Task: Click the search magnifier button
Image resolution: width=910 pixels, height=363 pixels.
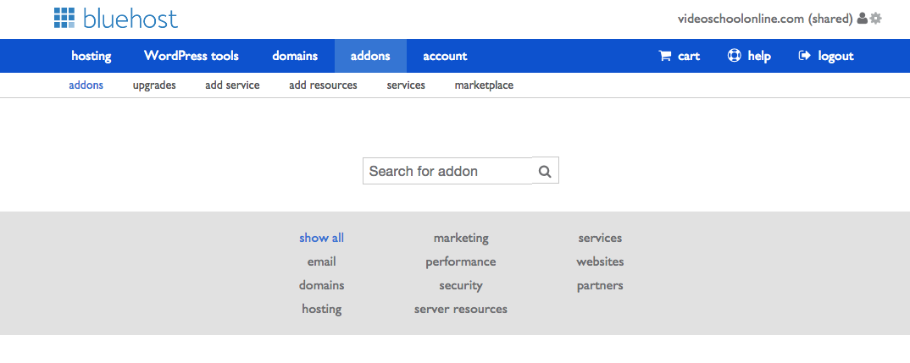Action: click(545, 171)
